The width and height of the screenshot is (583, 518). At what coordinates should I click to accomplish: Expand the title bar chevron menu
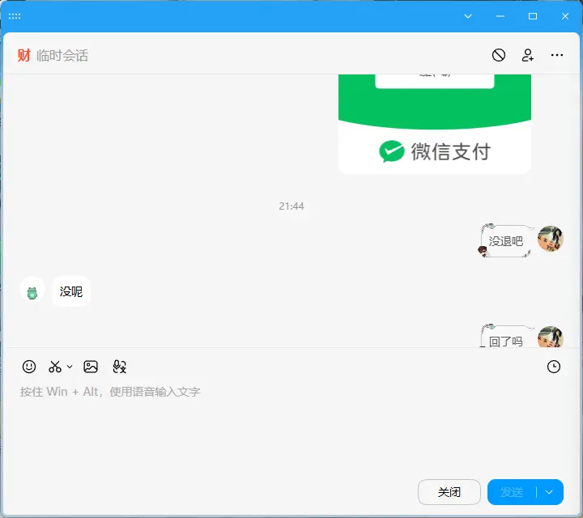coord(468,16)
